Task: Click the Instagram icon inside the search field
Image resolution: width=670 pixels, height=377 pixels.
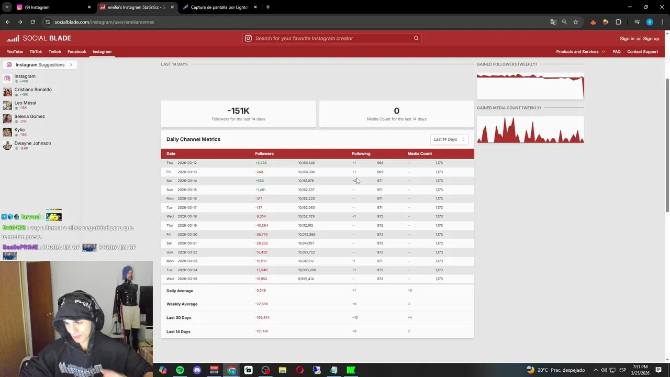Action: (249, 38)
